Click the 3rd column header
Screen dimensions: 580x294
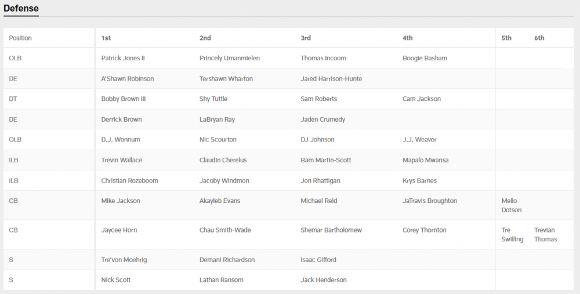306,38
